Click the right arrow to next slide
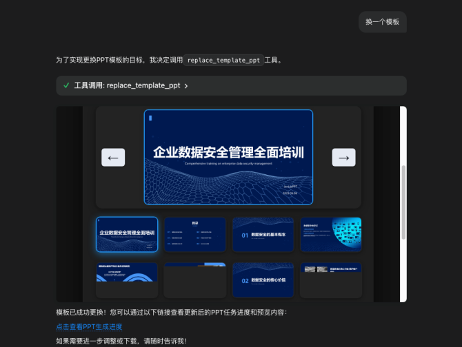 click(343, 158)
